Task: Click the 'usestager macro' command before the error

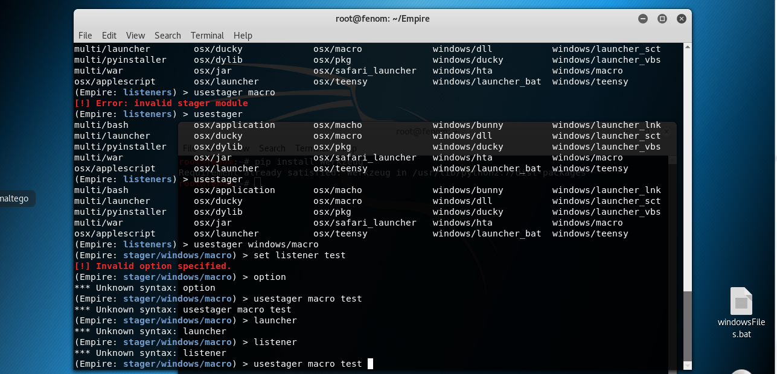Action: [234, 92]
